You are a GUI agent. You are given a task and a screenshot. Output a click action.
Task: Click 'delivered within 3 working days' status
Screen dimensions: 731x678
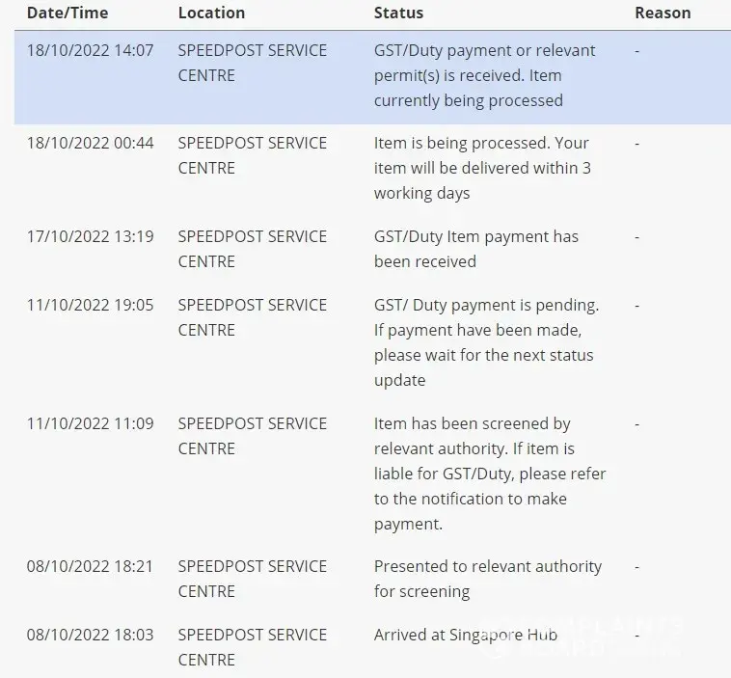point(481,168)
